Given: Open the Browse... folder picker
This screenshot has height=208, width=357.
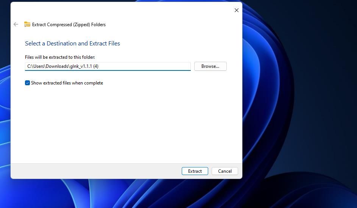Looking at the screenshot, I should coord(210,66).
